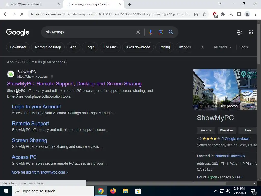Apply the For Mac filter chip

(110, 47)
